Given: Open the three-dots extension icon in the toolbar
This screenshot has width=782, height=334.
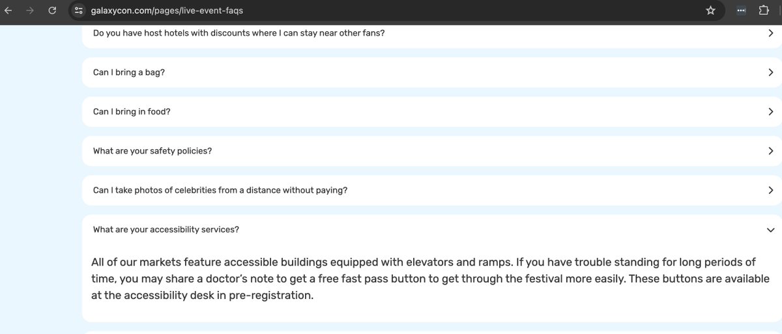Looking at the screenshot, I should pos(741,10).
